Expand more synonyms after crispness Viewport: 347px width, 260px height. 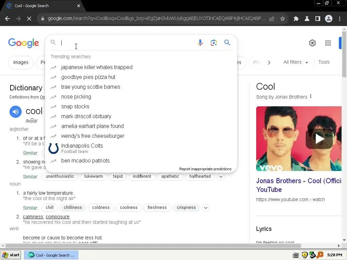(x=206, y=208)
